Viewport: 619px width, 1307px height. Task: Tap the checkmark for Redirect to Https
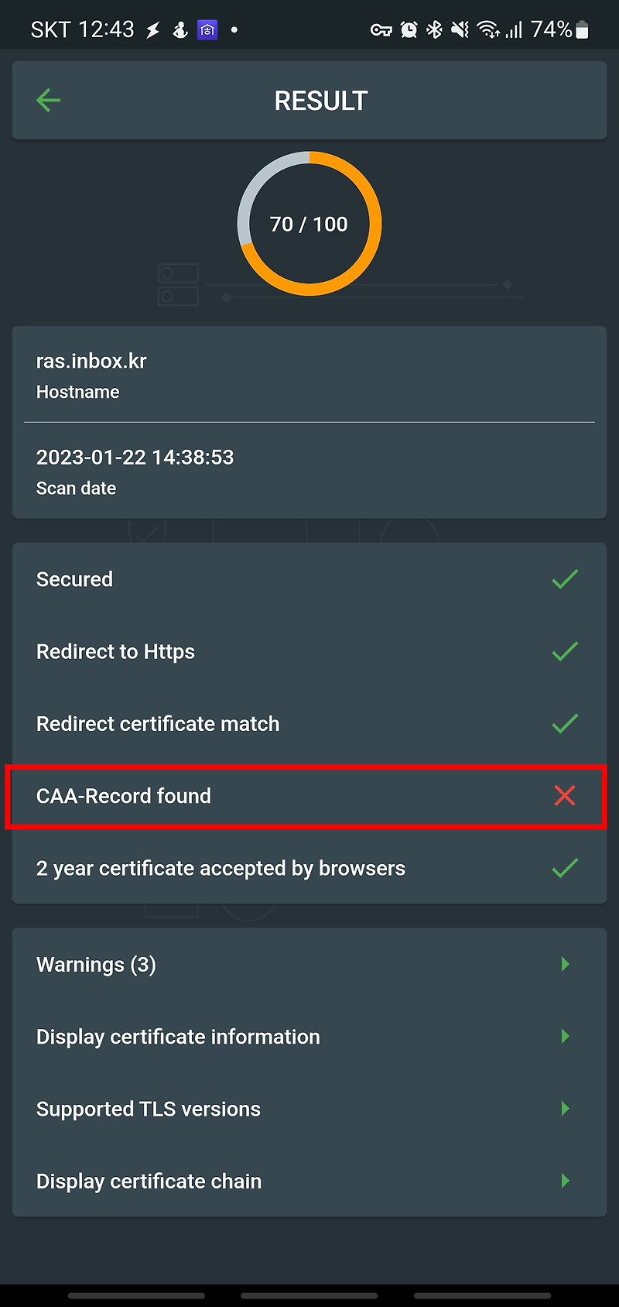565,651
